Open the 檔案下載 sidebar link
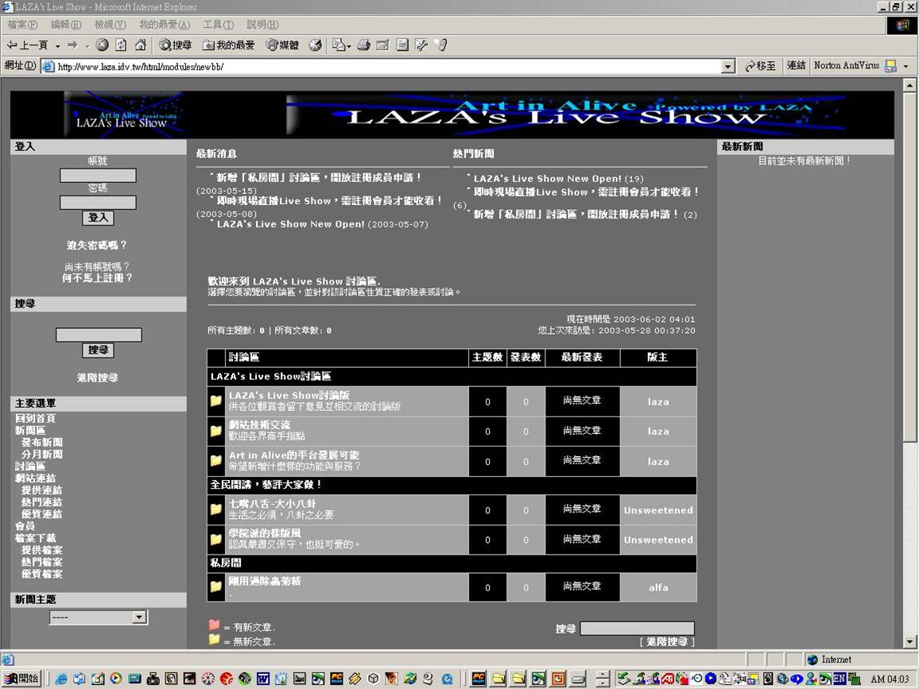This screenshot has height=689, width=919. point(35,538)
